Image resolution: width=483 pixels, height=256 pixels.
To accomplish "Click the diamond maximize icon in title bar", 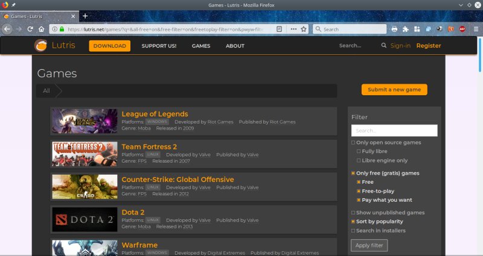I will point(469,5).
